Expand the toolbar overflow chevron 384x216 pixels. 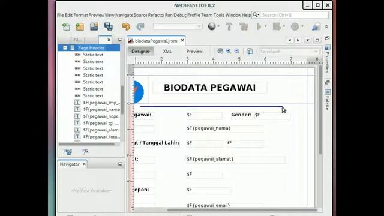coord(326,26)
